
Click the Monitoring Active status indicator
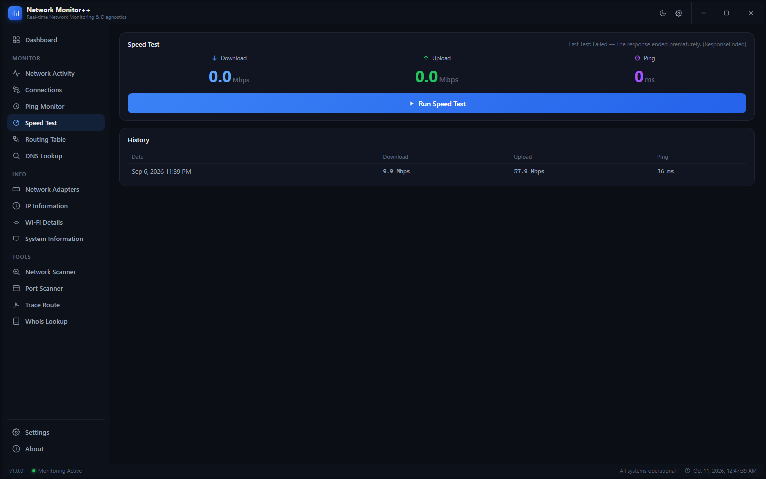click(56, 471)
